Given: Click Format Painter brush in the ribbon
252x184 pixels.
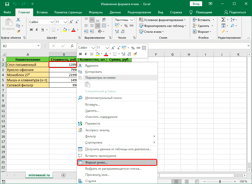Looking at the screenshot, I should point(18,31).
